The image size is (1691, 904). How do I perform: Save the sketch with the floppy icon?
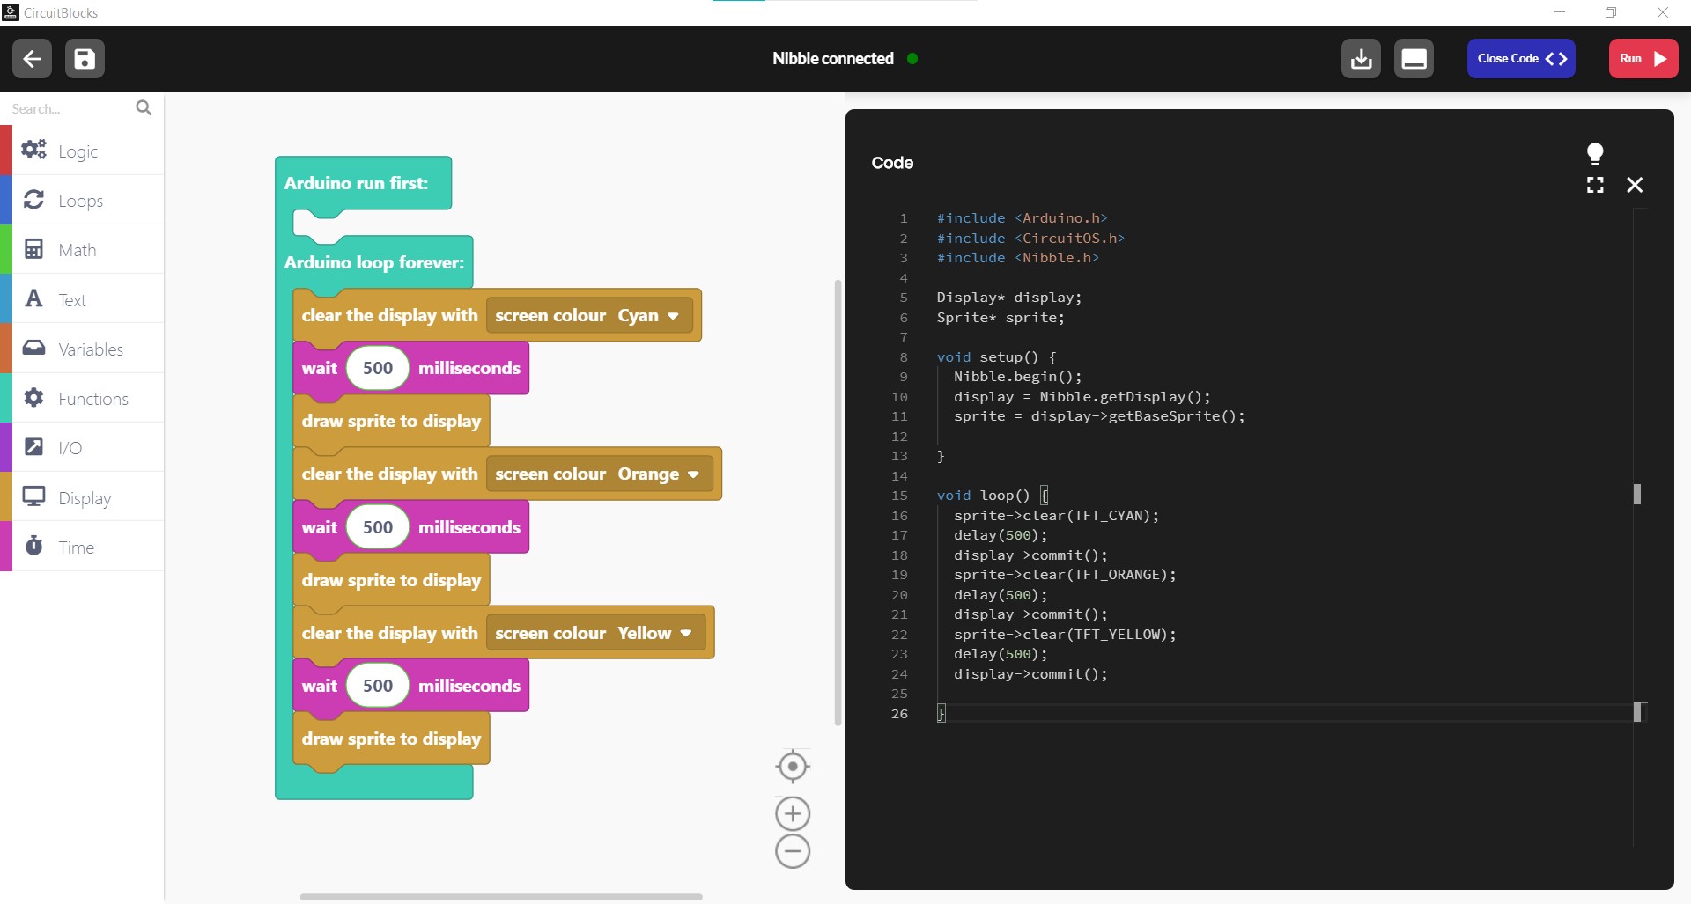[85, 59]
